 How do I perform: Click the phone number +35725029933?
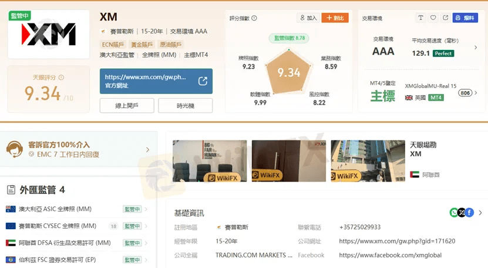coord(360,227)
